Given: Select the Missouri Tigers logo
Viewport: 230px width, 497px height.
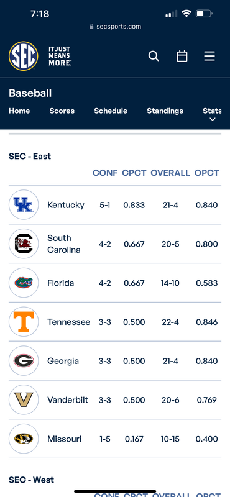Looking at the screenshot, I should coord(24,439).
